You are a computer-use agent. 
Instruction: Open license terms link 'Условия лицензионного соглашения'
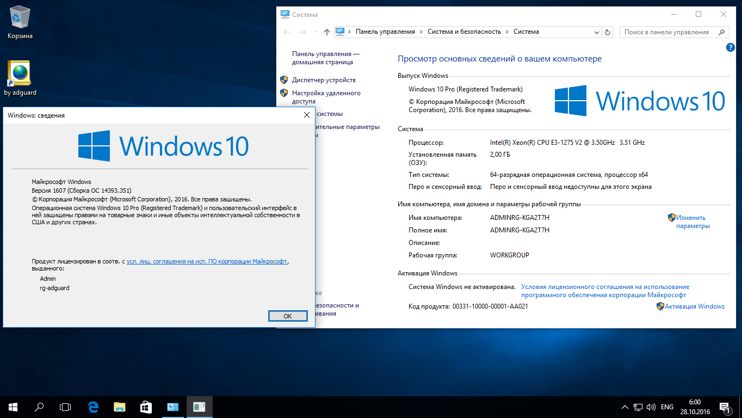click(x=605, y=291)
